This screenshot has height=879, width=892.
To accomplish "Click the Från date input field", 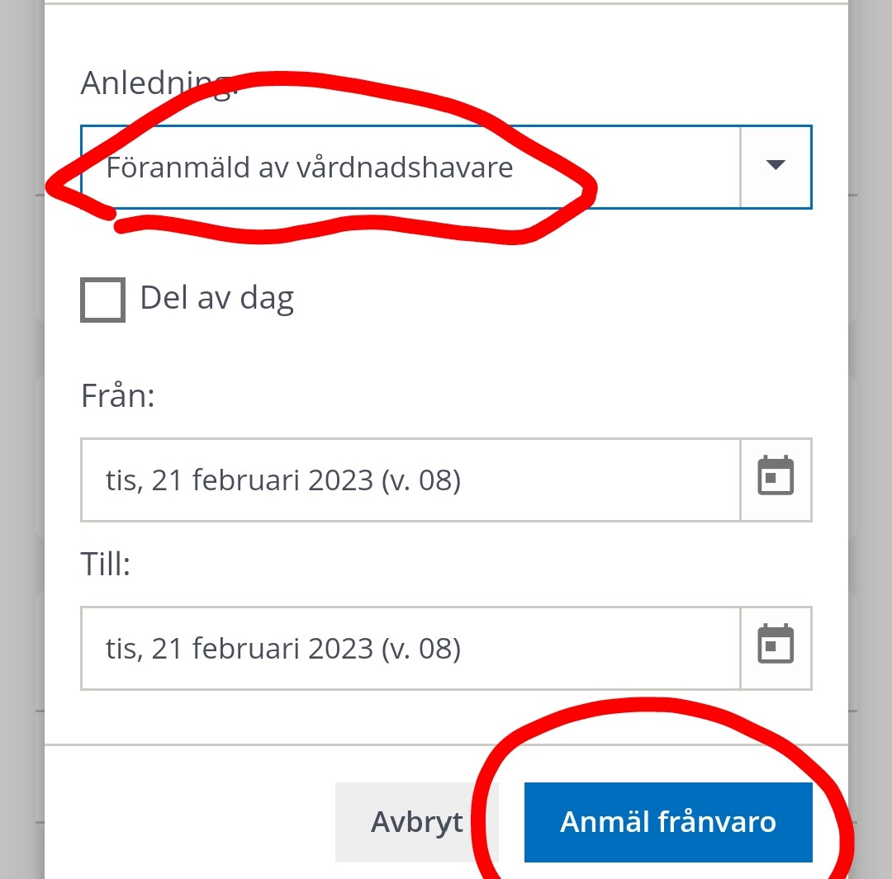I will click(410, 480).
